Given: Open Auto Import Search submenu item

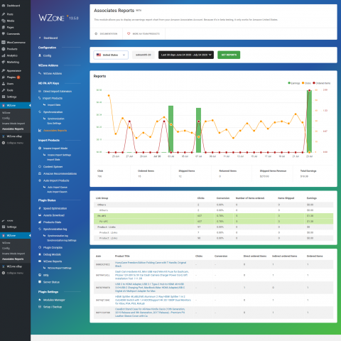Looking at the screenshot, I should pos(57,192).
